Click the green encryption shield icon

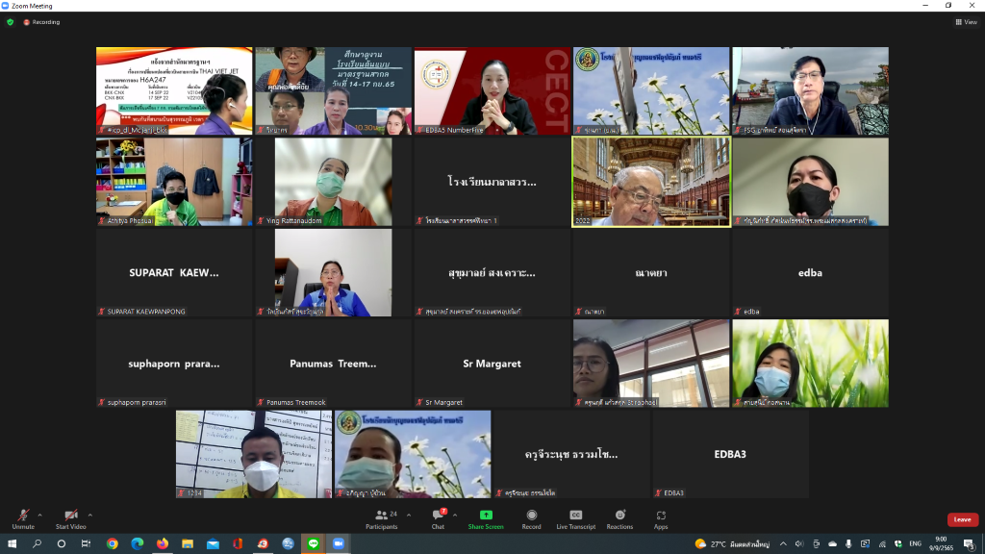coord(10,22)
